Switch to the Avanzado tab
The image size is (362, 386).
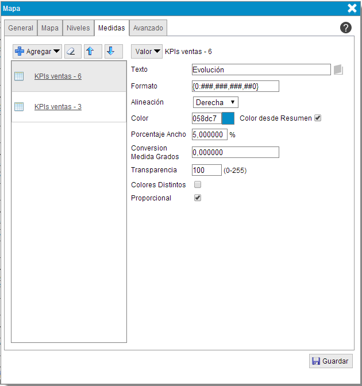(148, 28)
